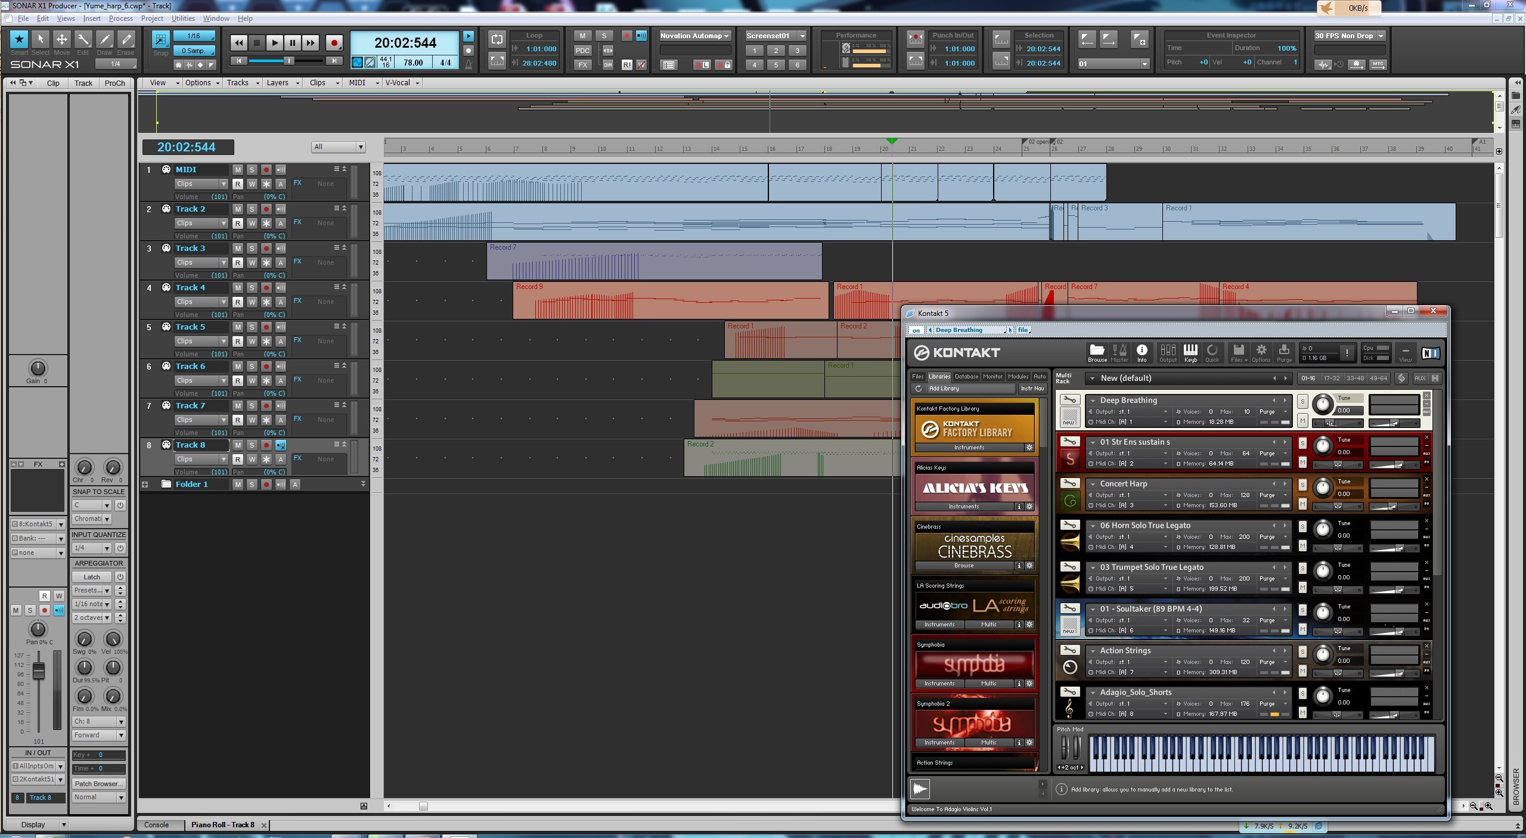The width and height of the screenshot is (1526, 838).
Task: Toggle Kontakt Keyb keyboard icon
Action: tap(1190, 353)
